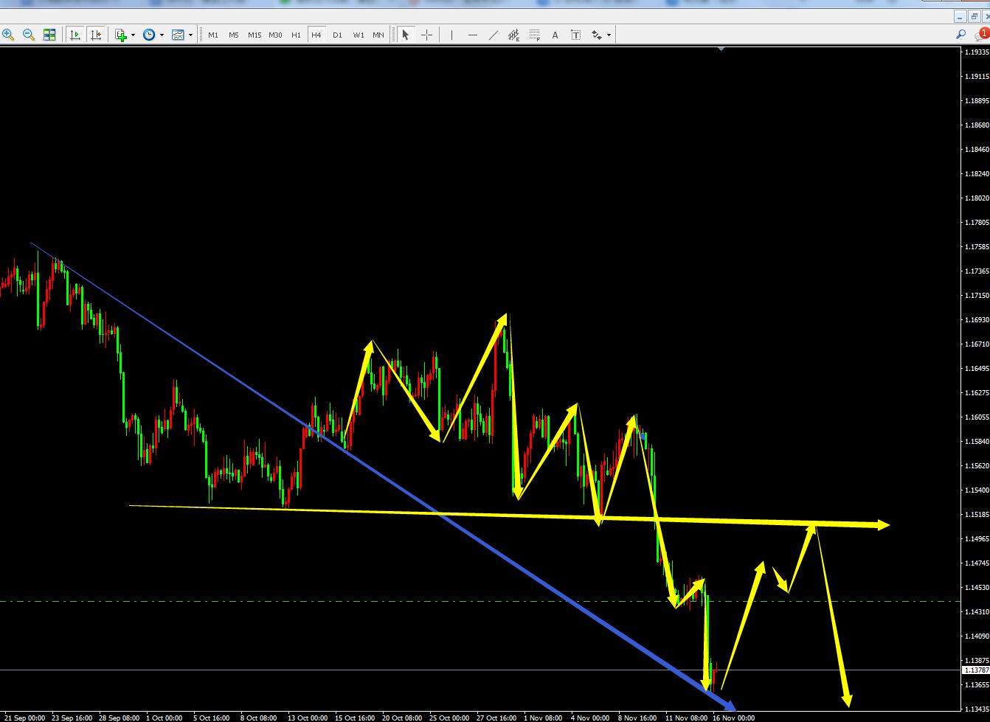Switch chart to D1 daily timeframe
Screen dimensions: 990x722
pos(337,35)
